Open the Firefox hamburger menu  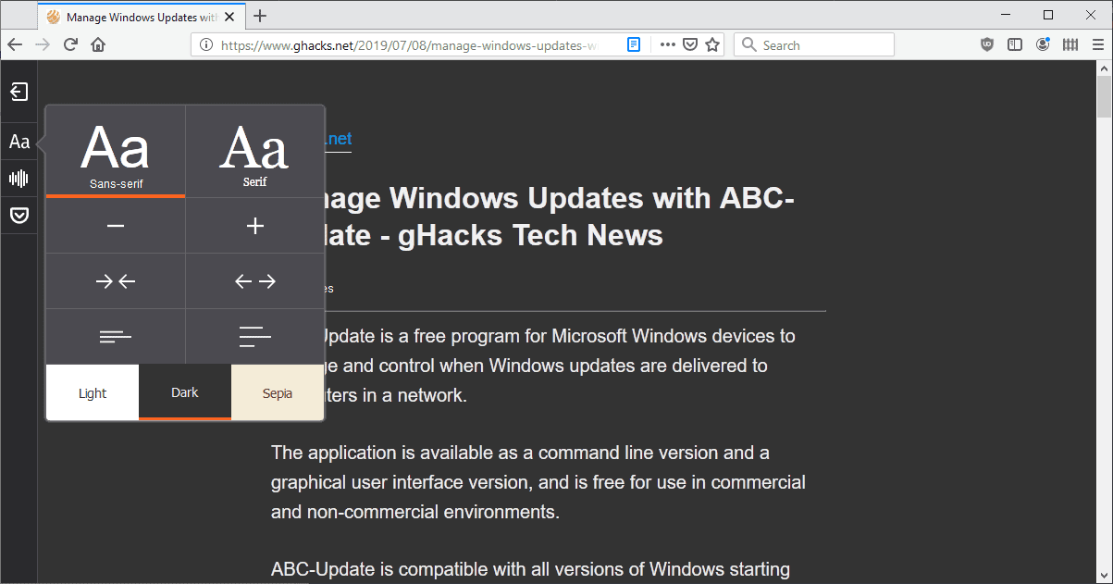point(1097,44)
